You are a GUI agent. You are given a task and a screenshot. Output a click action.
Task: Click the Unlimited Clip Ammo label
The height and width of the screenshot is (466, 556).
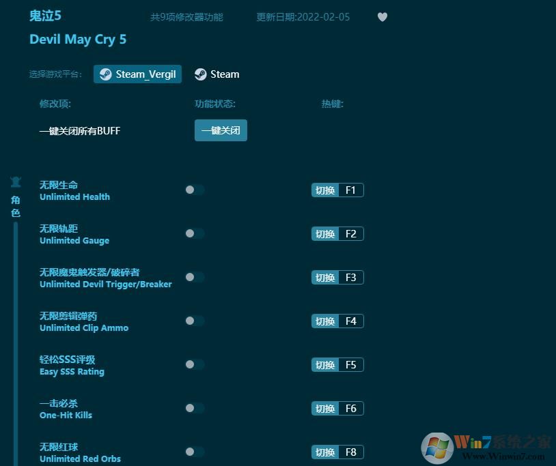(x=84, y=328)
